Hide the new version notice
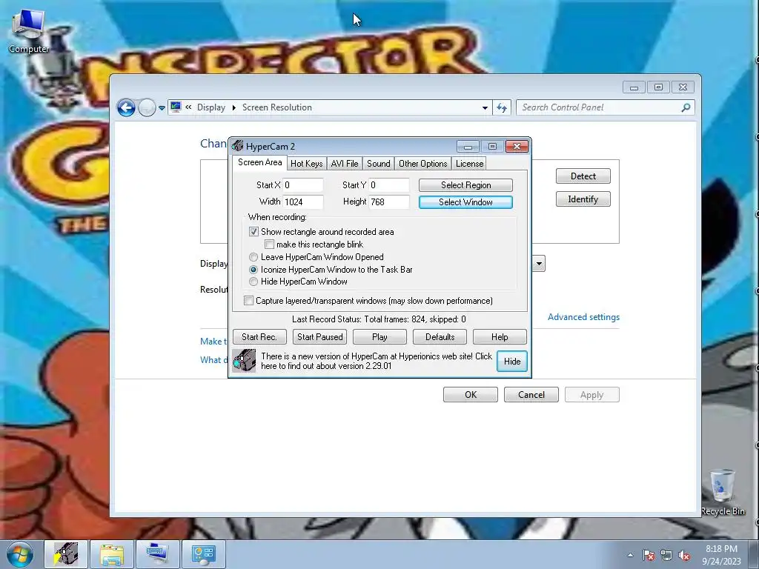The width and height of the screenshot is (759, 569). (x=512, y=362)
